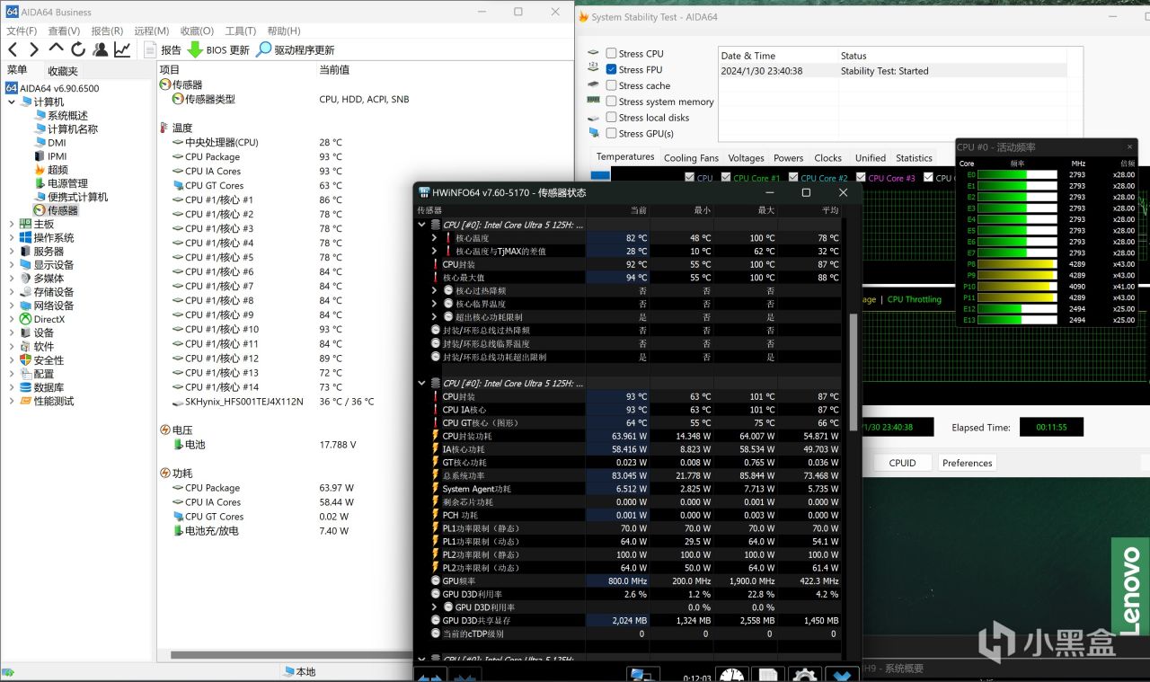Screen dimensions: 1150x682
Task: Tick the Stress system memory checkbox
Action: 611,102
